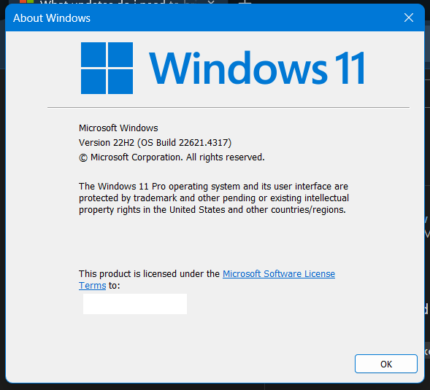The image size is (430, 390).
Task: Click the blue Windows logo icon
Action: coord(107,68)
